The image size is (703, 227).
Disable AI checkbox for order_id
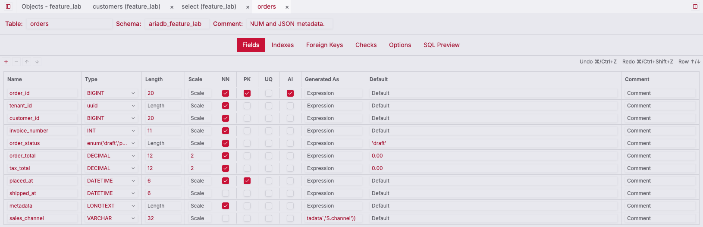pos(290,93)
